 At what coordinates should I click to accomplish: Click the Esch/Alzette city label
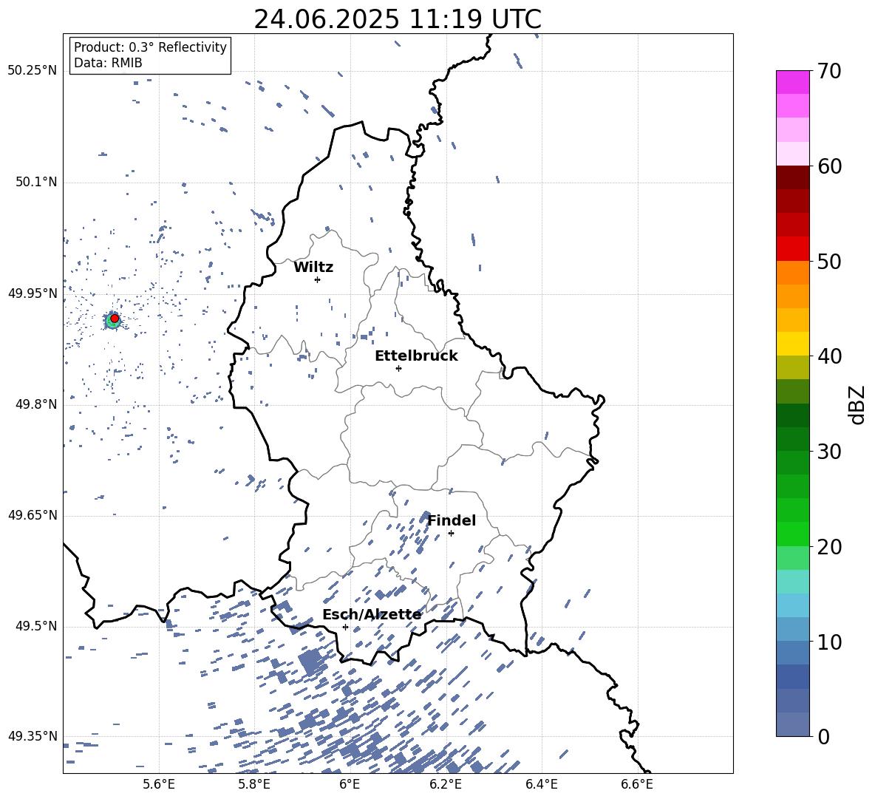(372, 615)
